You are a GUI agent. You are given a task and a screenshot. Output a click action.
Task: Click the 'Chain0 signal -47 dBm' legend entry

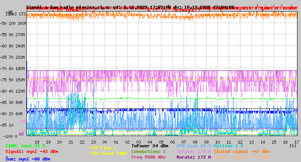pos(242,151)
